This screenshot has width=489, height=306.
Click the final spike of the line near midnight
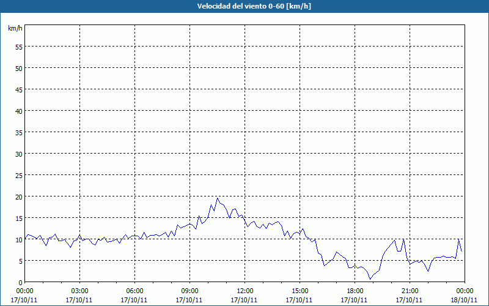[x=459, y=239]
